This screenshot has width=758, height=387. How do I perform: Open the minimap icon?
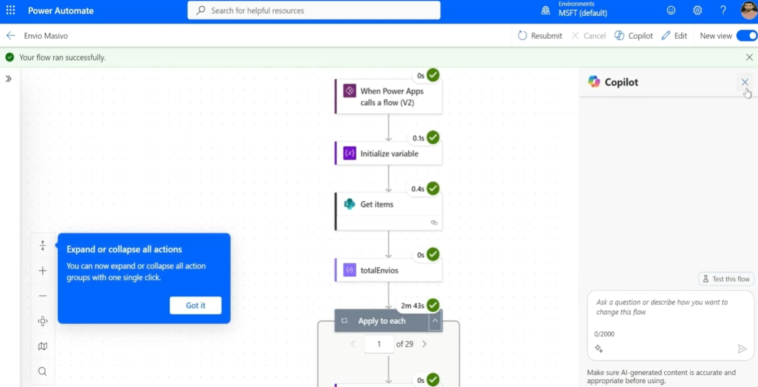pos(42,346)
